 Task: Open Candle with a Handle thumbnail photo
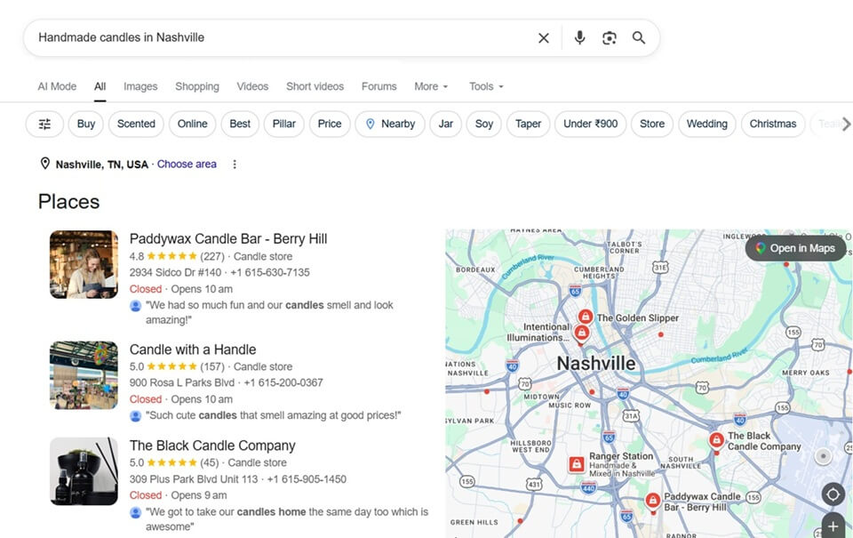(x=84, y=375)
